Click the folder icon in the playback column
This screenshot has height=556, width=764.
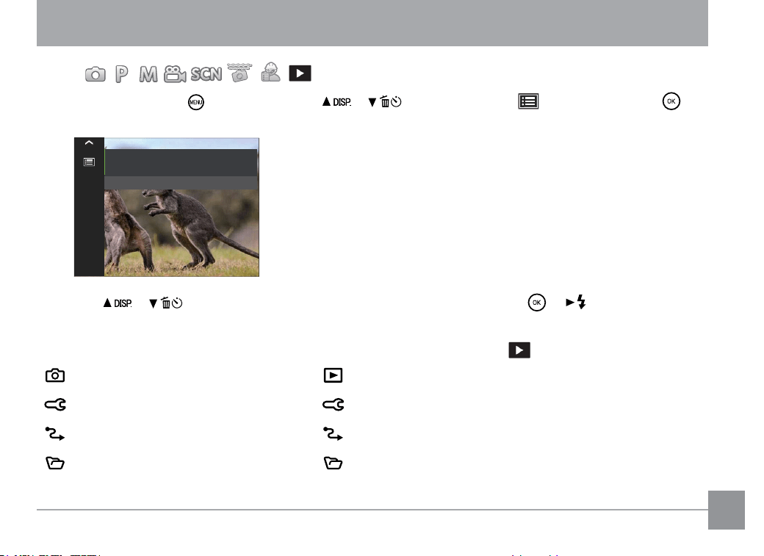click(334, 463)
